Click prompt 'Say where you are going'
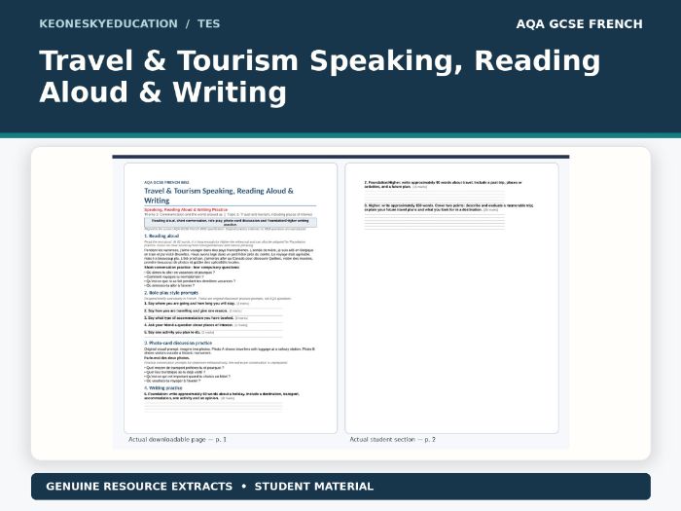Viewport: 681px width, 511px height. (x=197, y=304)
